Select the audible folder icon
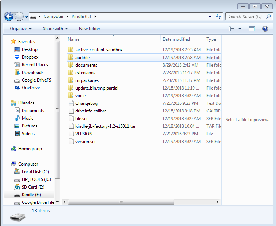The width and height of the screenshot is (276, 226). click(x=71, y=57)
